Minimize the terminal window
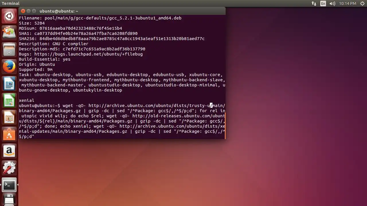This screenshot has width=367, height=206. tap(28, 11)
